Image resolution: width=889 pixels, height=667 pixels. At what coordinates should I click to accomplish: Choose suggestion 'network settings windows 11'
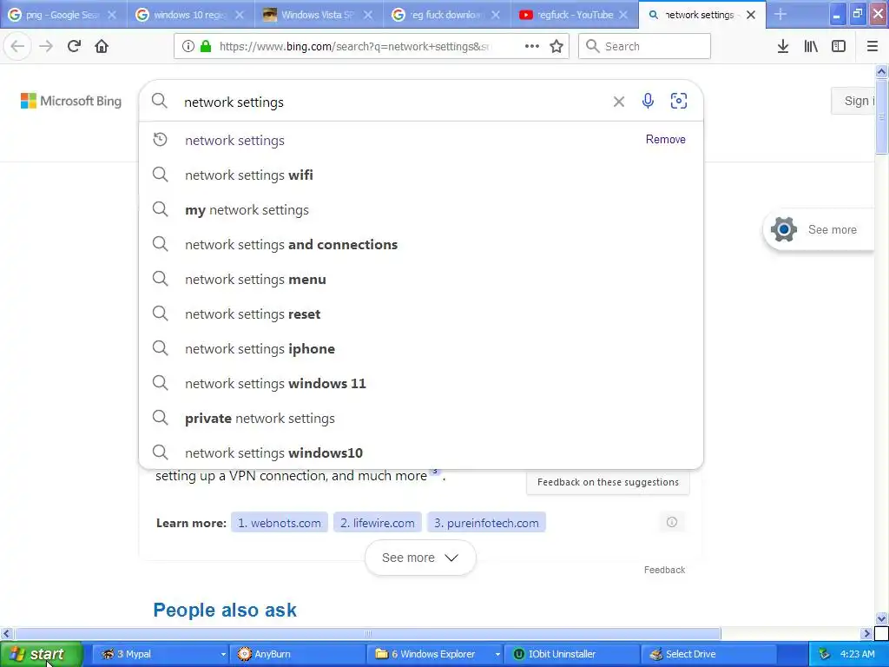pos(421,383)
